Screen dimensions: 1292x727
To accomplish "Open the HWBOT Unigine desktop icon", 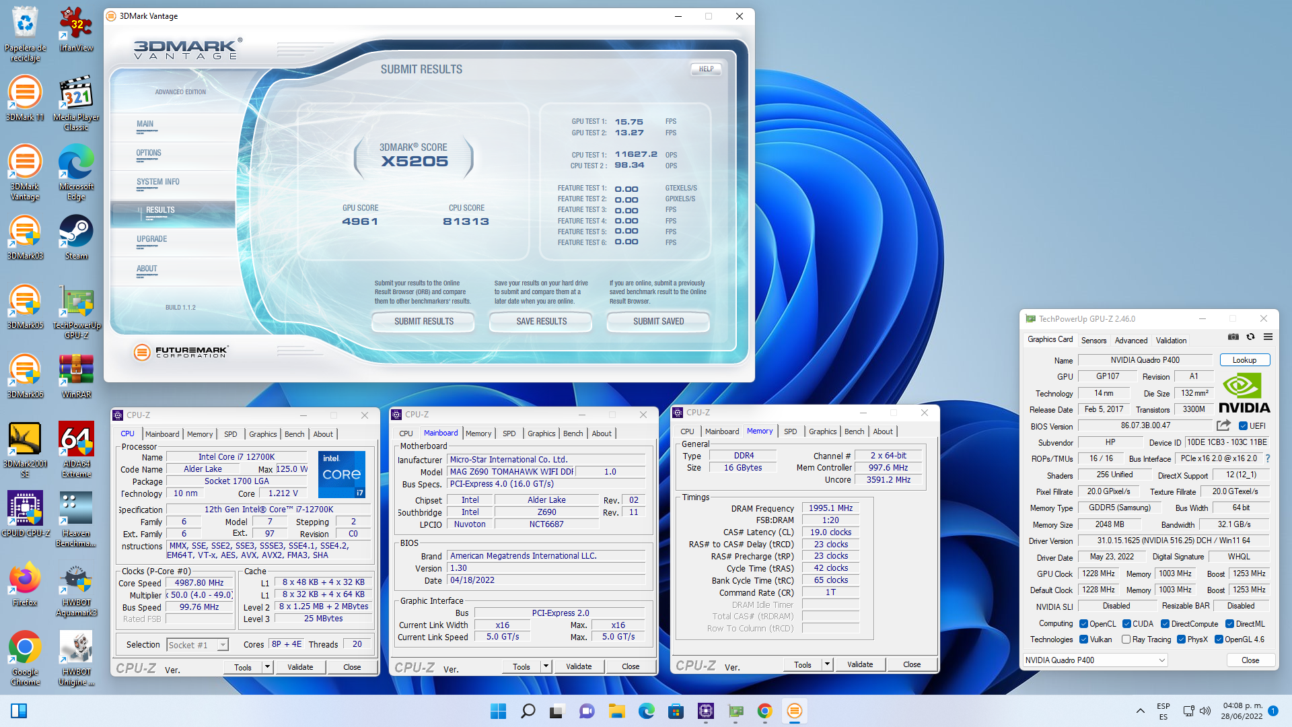I will [x=76, y=658].
